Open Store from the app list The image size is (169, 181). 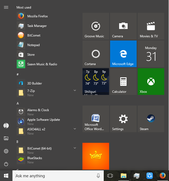pyautogui.click(x=46, y=54)
